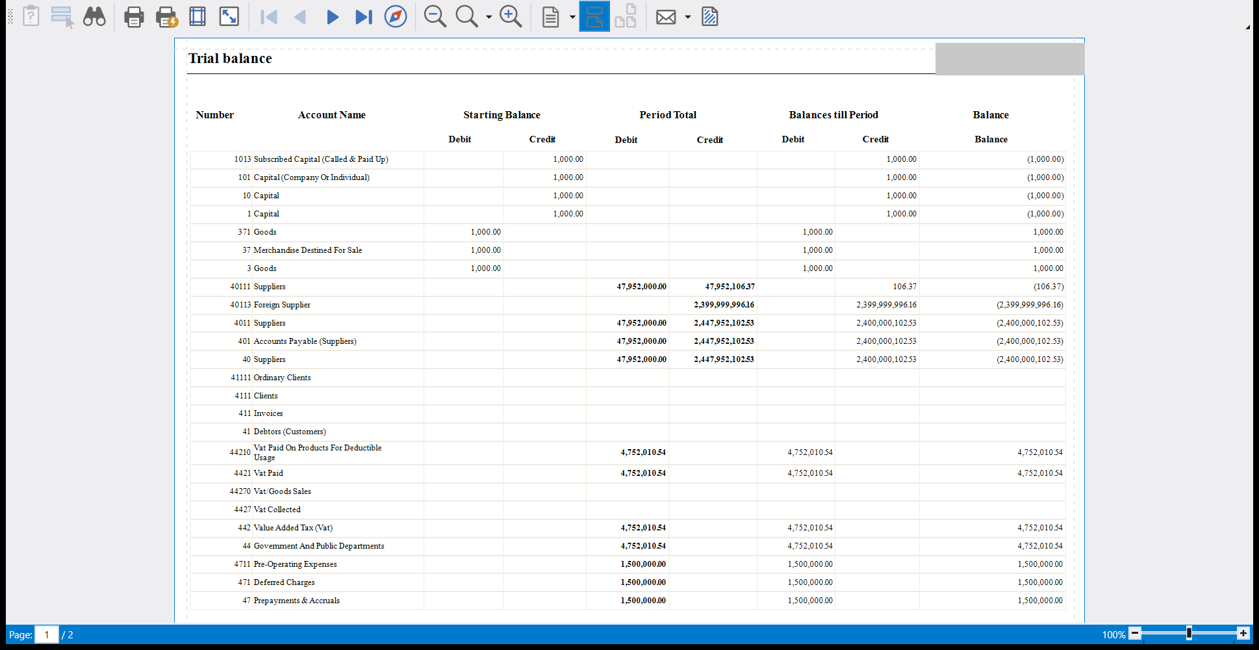
Task: Click the Print icon
Action: point(134,16)
